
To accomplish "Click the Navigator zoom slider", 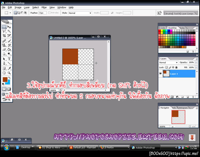I will coord(190,127).
